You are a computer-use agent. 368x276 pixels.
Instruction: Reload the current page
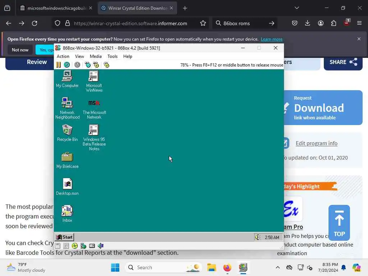pos(34,23)
